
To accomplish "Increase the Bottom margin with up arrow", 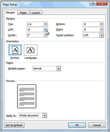I will [102, 23].
